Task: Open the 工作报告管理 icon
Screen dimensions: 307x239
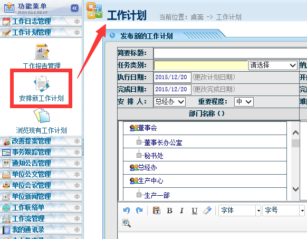Action: tap(42, 52)
